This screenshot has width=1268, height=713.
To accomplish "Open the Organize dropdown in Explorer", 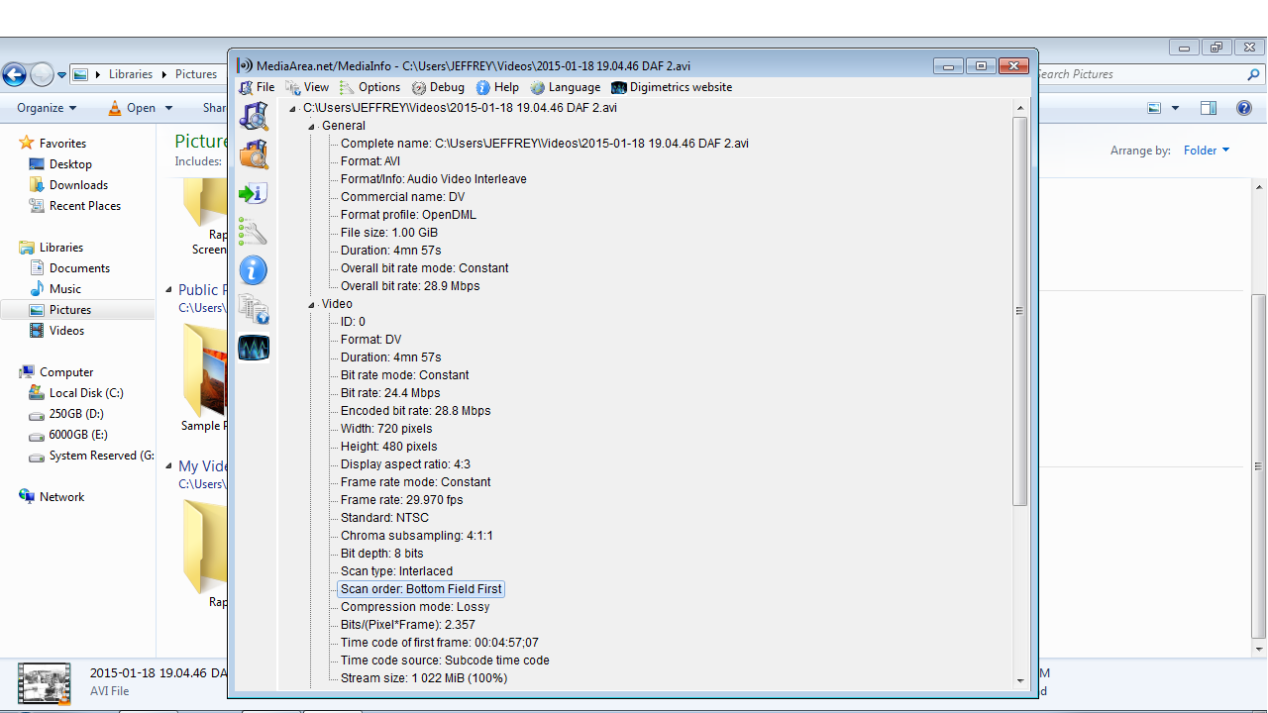I will [47, 108].
